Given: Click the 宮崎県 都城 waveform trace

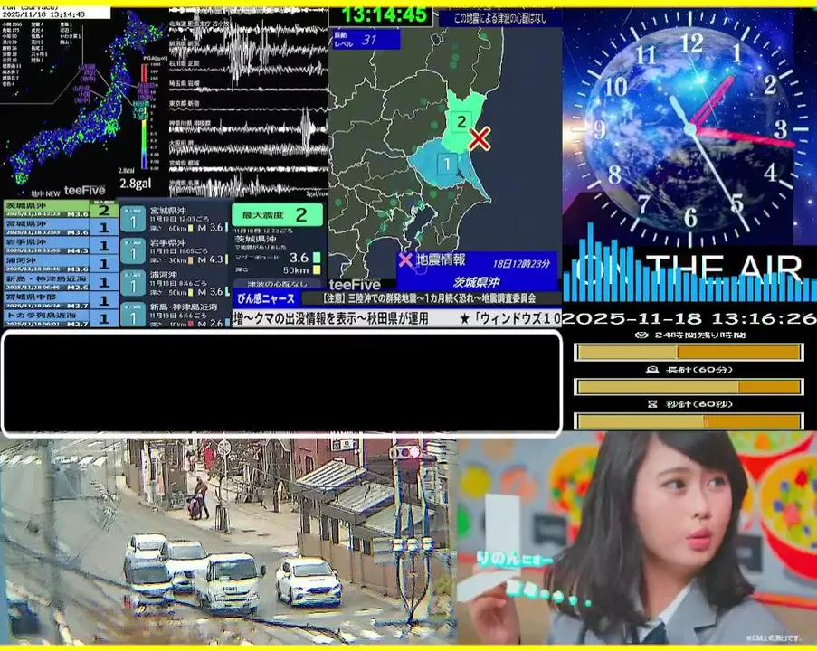Looking at the screenshot, I should pyautogui.click(x=248, y=167).
